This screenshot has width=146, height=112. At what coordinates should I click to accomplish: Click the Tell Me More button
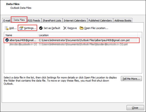[131, 79]
